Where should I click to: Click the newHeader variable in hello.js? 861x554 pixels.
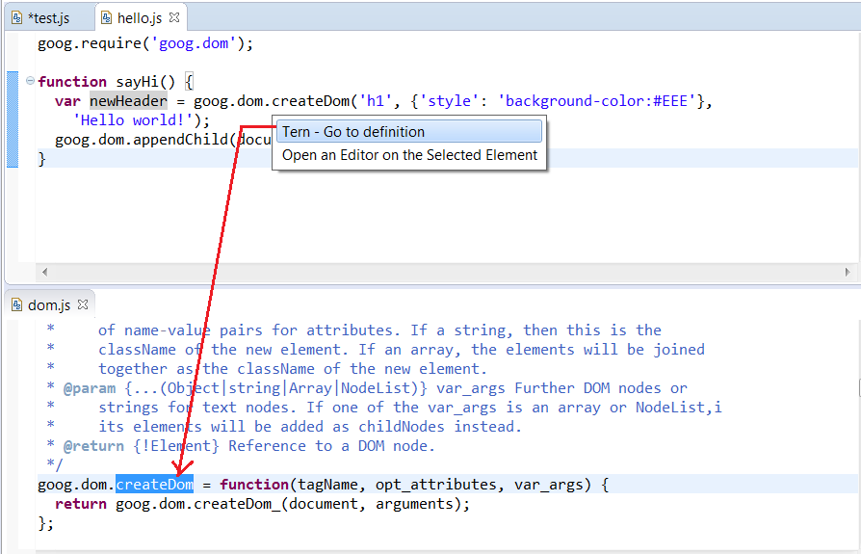pos(128,101)
